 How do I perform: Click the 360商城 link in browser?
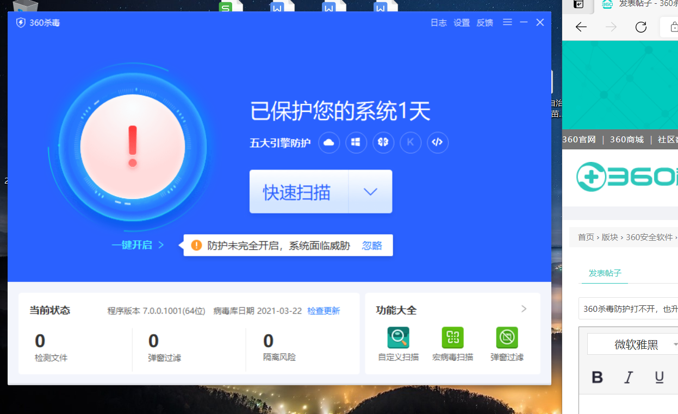(627, 140)
